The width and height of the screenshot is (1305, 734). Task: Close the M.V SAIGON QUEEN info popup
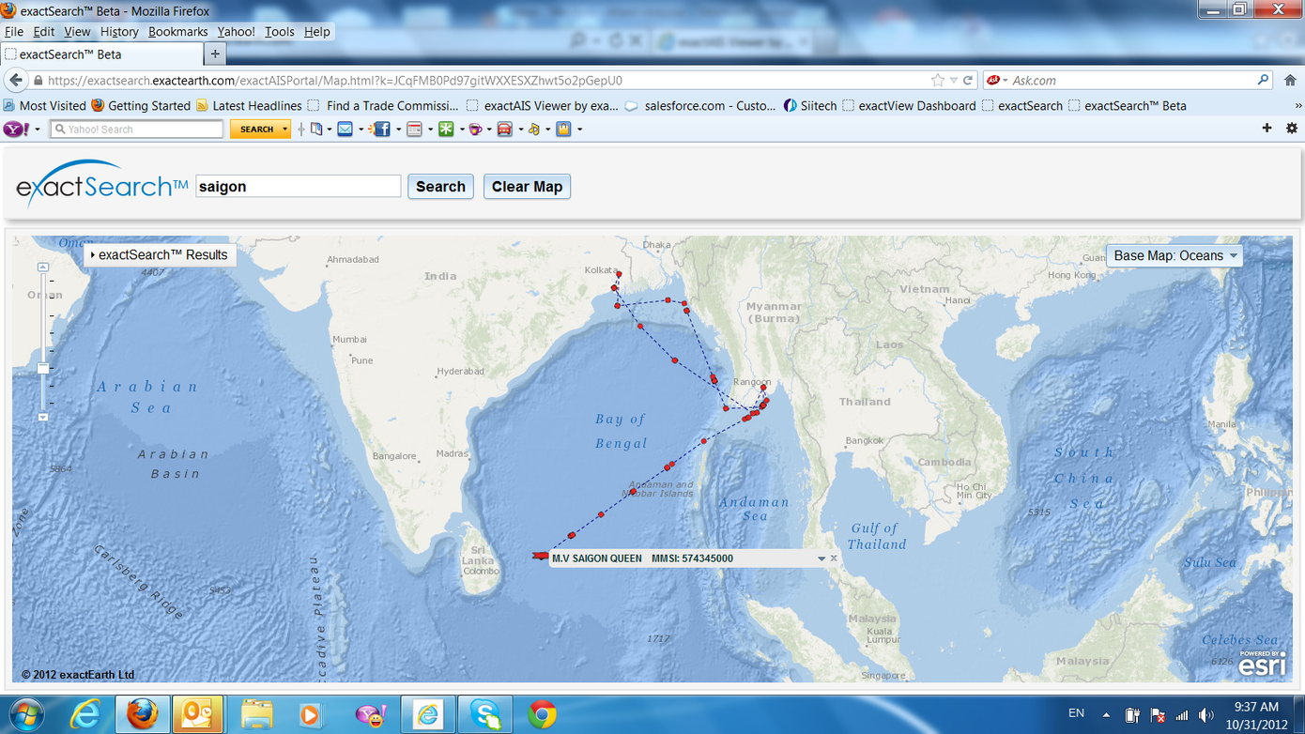(834, 558)
